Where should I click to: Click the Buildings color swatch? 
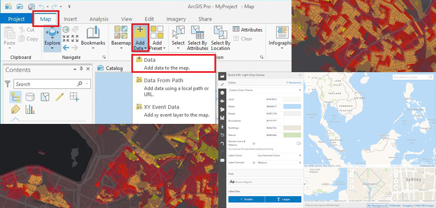click(292, 128)
